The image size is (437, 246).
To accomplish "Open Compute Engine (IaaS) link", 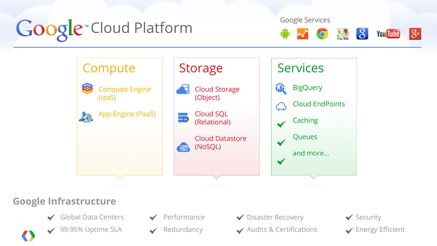I will click(x=125, y=93).
